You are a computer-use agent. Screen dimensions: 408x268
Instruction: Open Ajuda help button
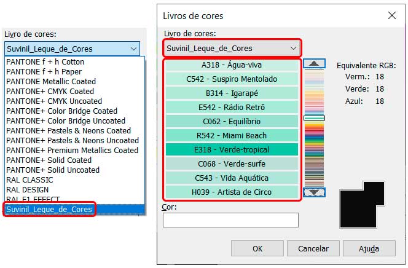[369, 248]
